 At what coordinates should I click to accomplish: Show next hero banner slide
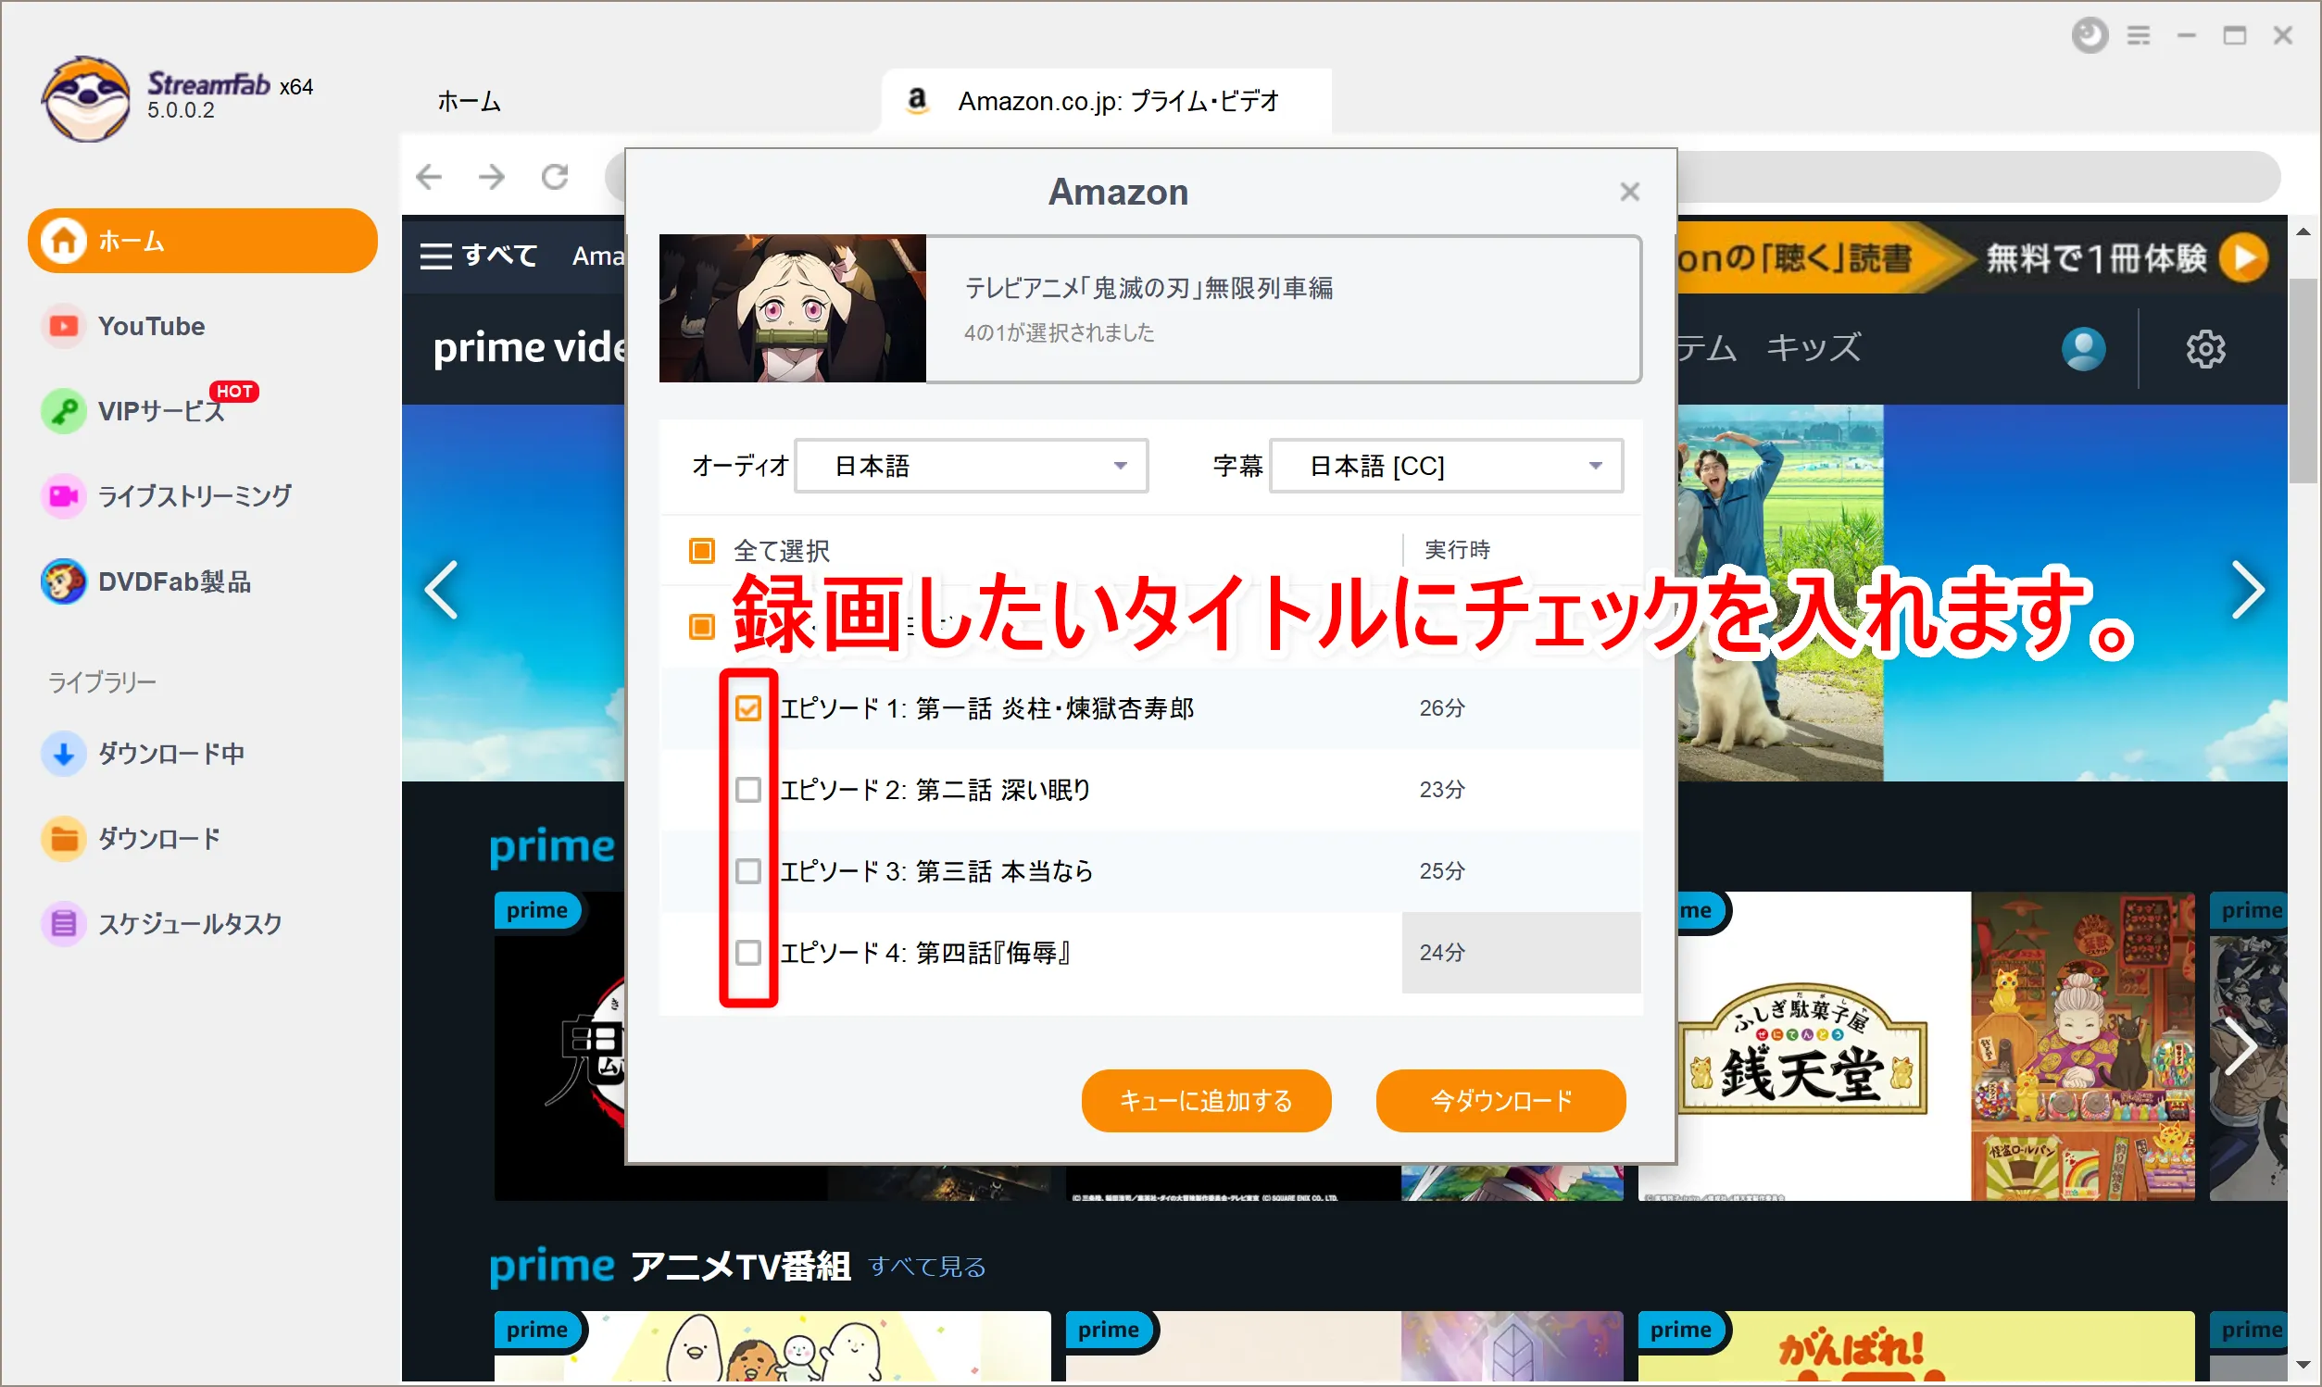[2247, 590]
